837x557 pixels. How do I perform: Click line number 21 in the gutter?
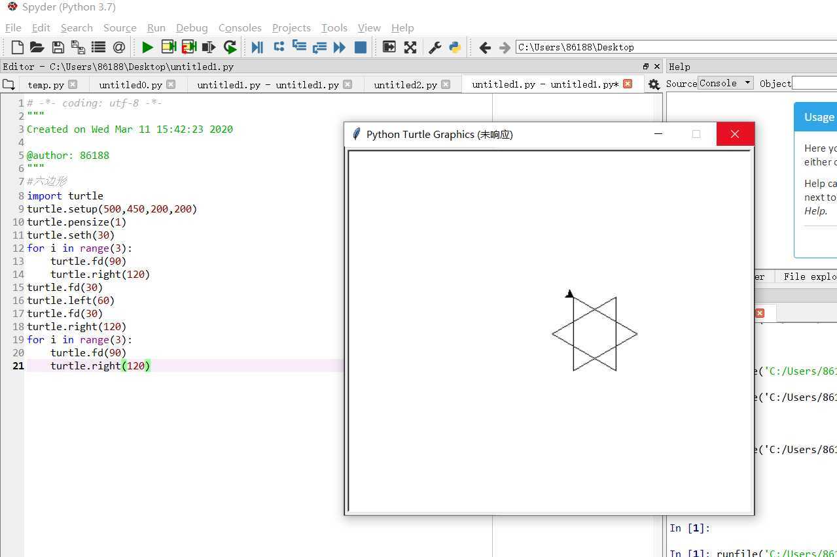18,365
